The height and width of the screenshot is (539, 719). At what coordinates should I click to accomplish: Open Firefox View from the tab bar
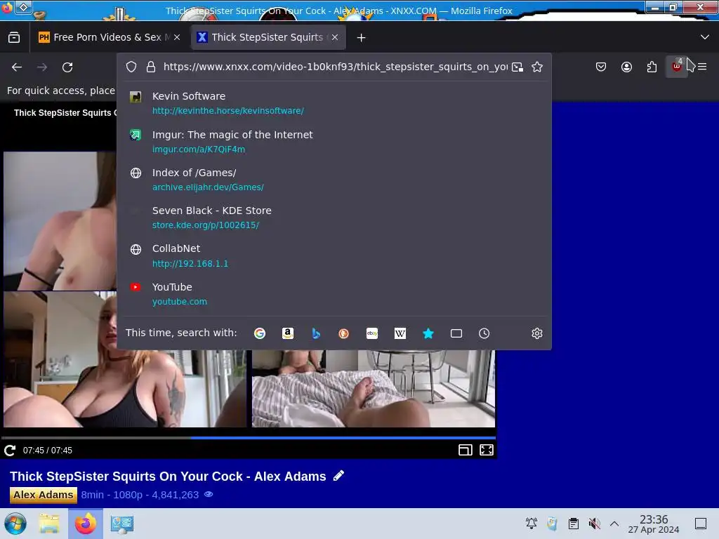pos(14,37)
